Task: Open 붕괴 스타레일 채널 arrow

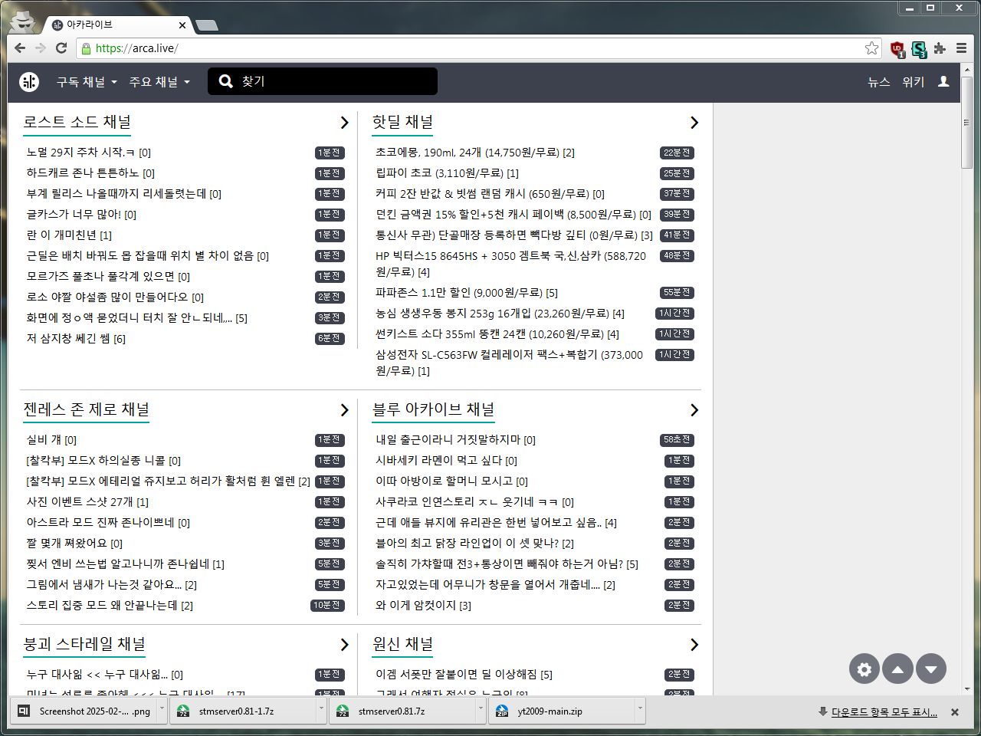Action: pyautogui.click(x=344, y=645)
